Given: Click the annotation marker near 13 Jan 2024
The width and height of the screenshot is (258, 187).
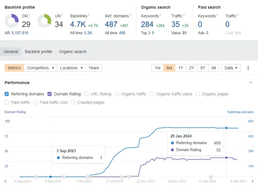Looking at the screenshot, I should point(211,177).
